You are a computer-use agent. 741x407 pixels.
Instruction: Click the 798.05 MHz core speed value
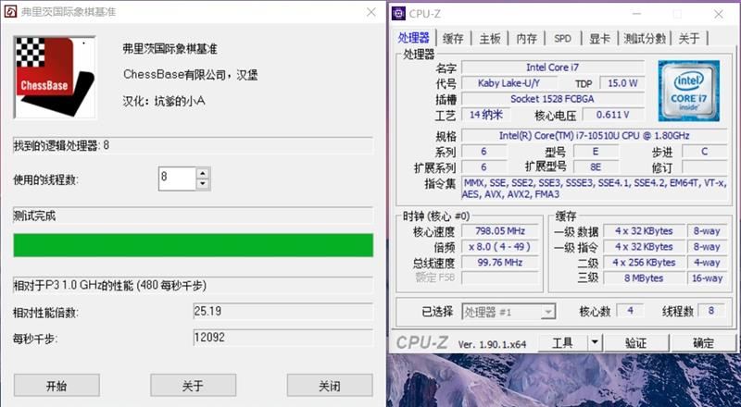[500, 231]
